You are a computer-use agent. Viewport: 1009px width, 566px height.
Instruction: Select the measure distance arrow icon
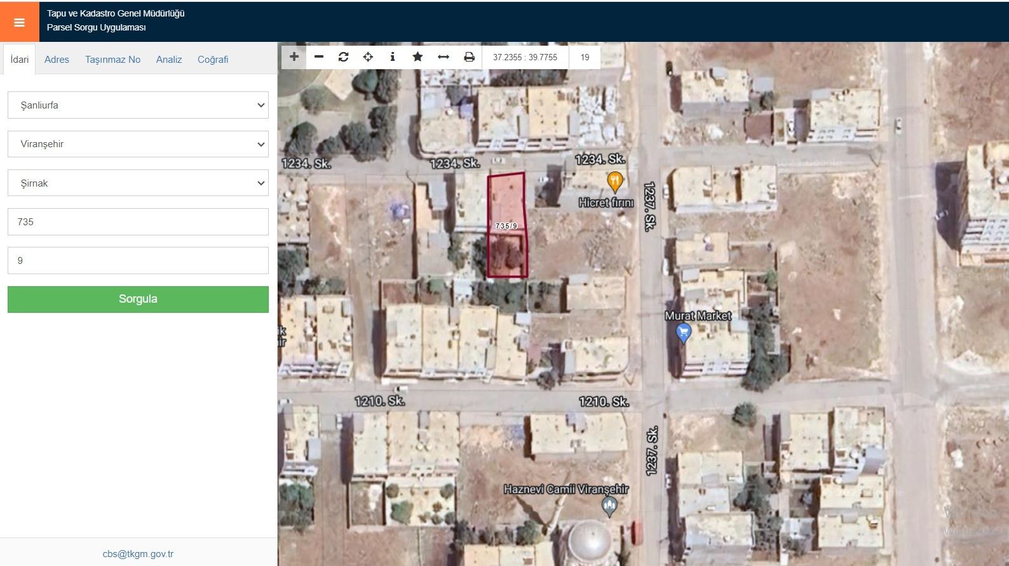click(444, 57)
